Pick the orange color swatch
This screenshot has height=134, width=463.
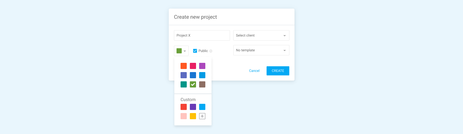(x=184, y=66)
